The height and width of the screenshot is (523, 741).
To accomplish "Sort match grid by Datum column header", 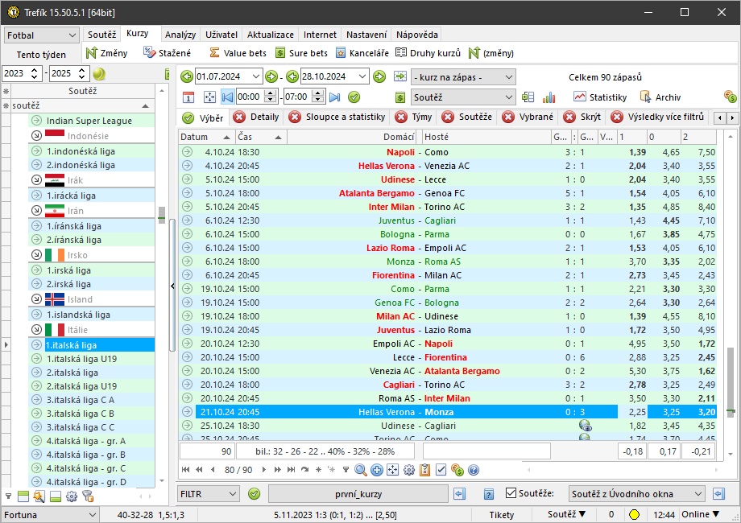I will [206, 137].
